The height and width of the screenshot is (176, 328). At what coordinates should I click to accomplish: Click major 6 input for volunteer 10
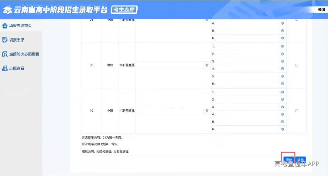click(x=245, y=129)
